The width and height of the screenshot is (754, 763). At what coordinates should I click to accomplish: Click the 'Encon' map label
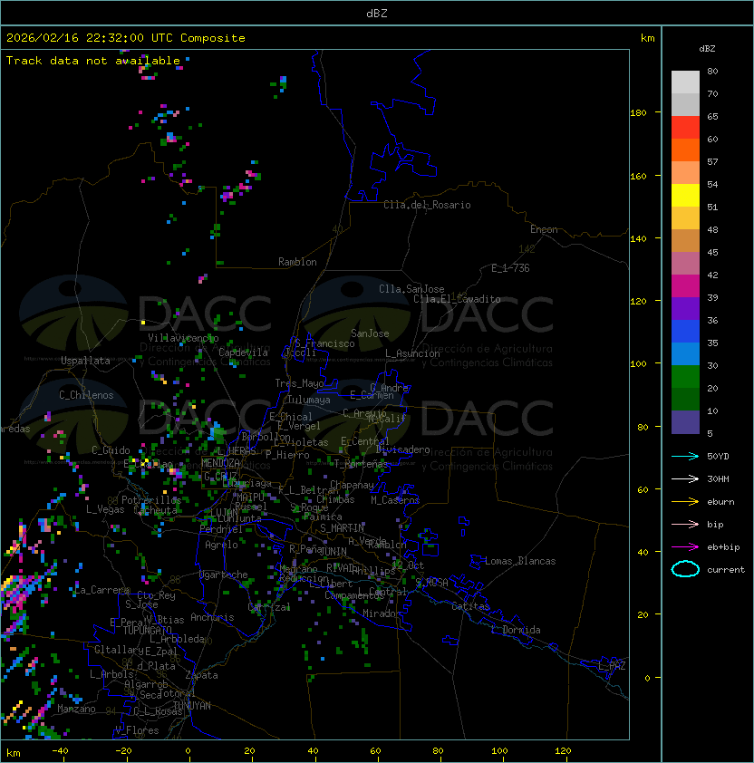pyautogui.click(x=544, y=229)
